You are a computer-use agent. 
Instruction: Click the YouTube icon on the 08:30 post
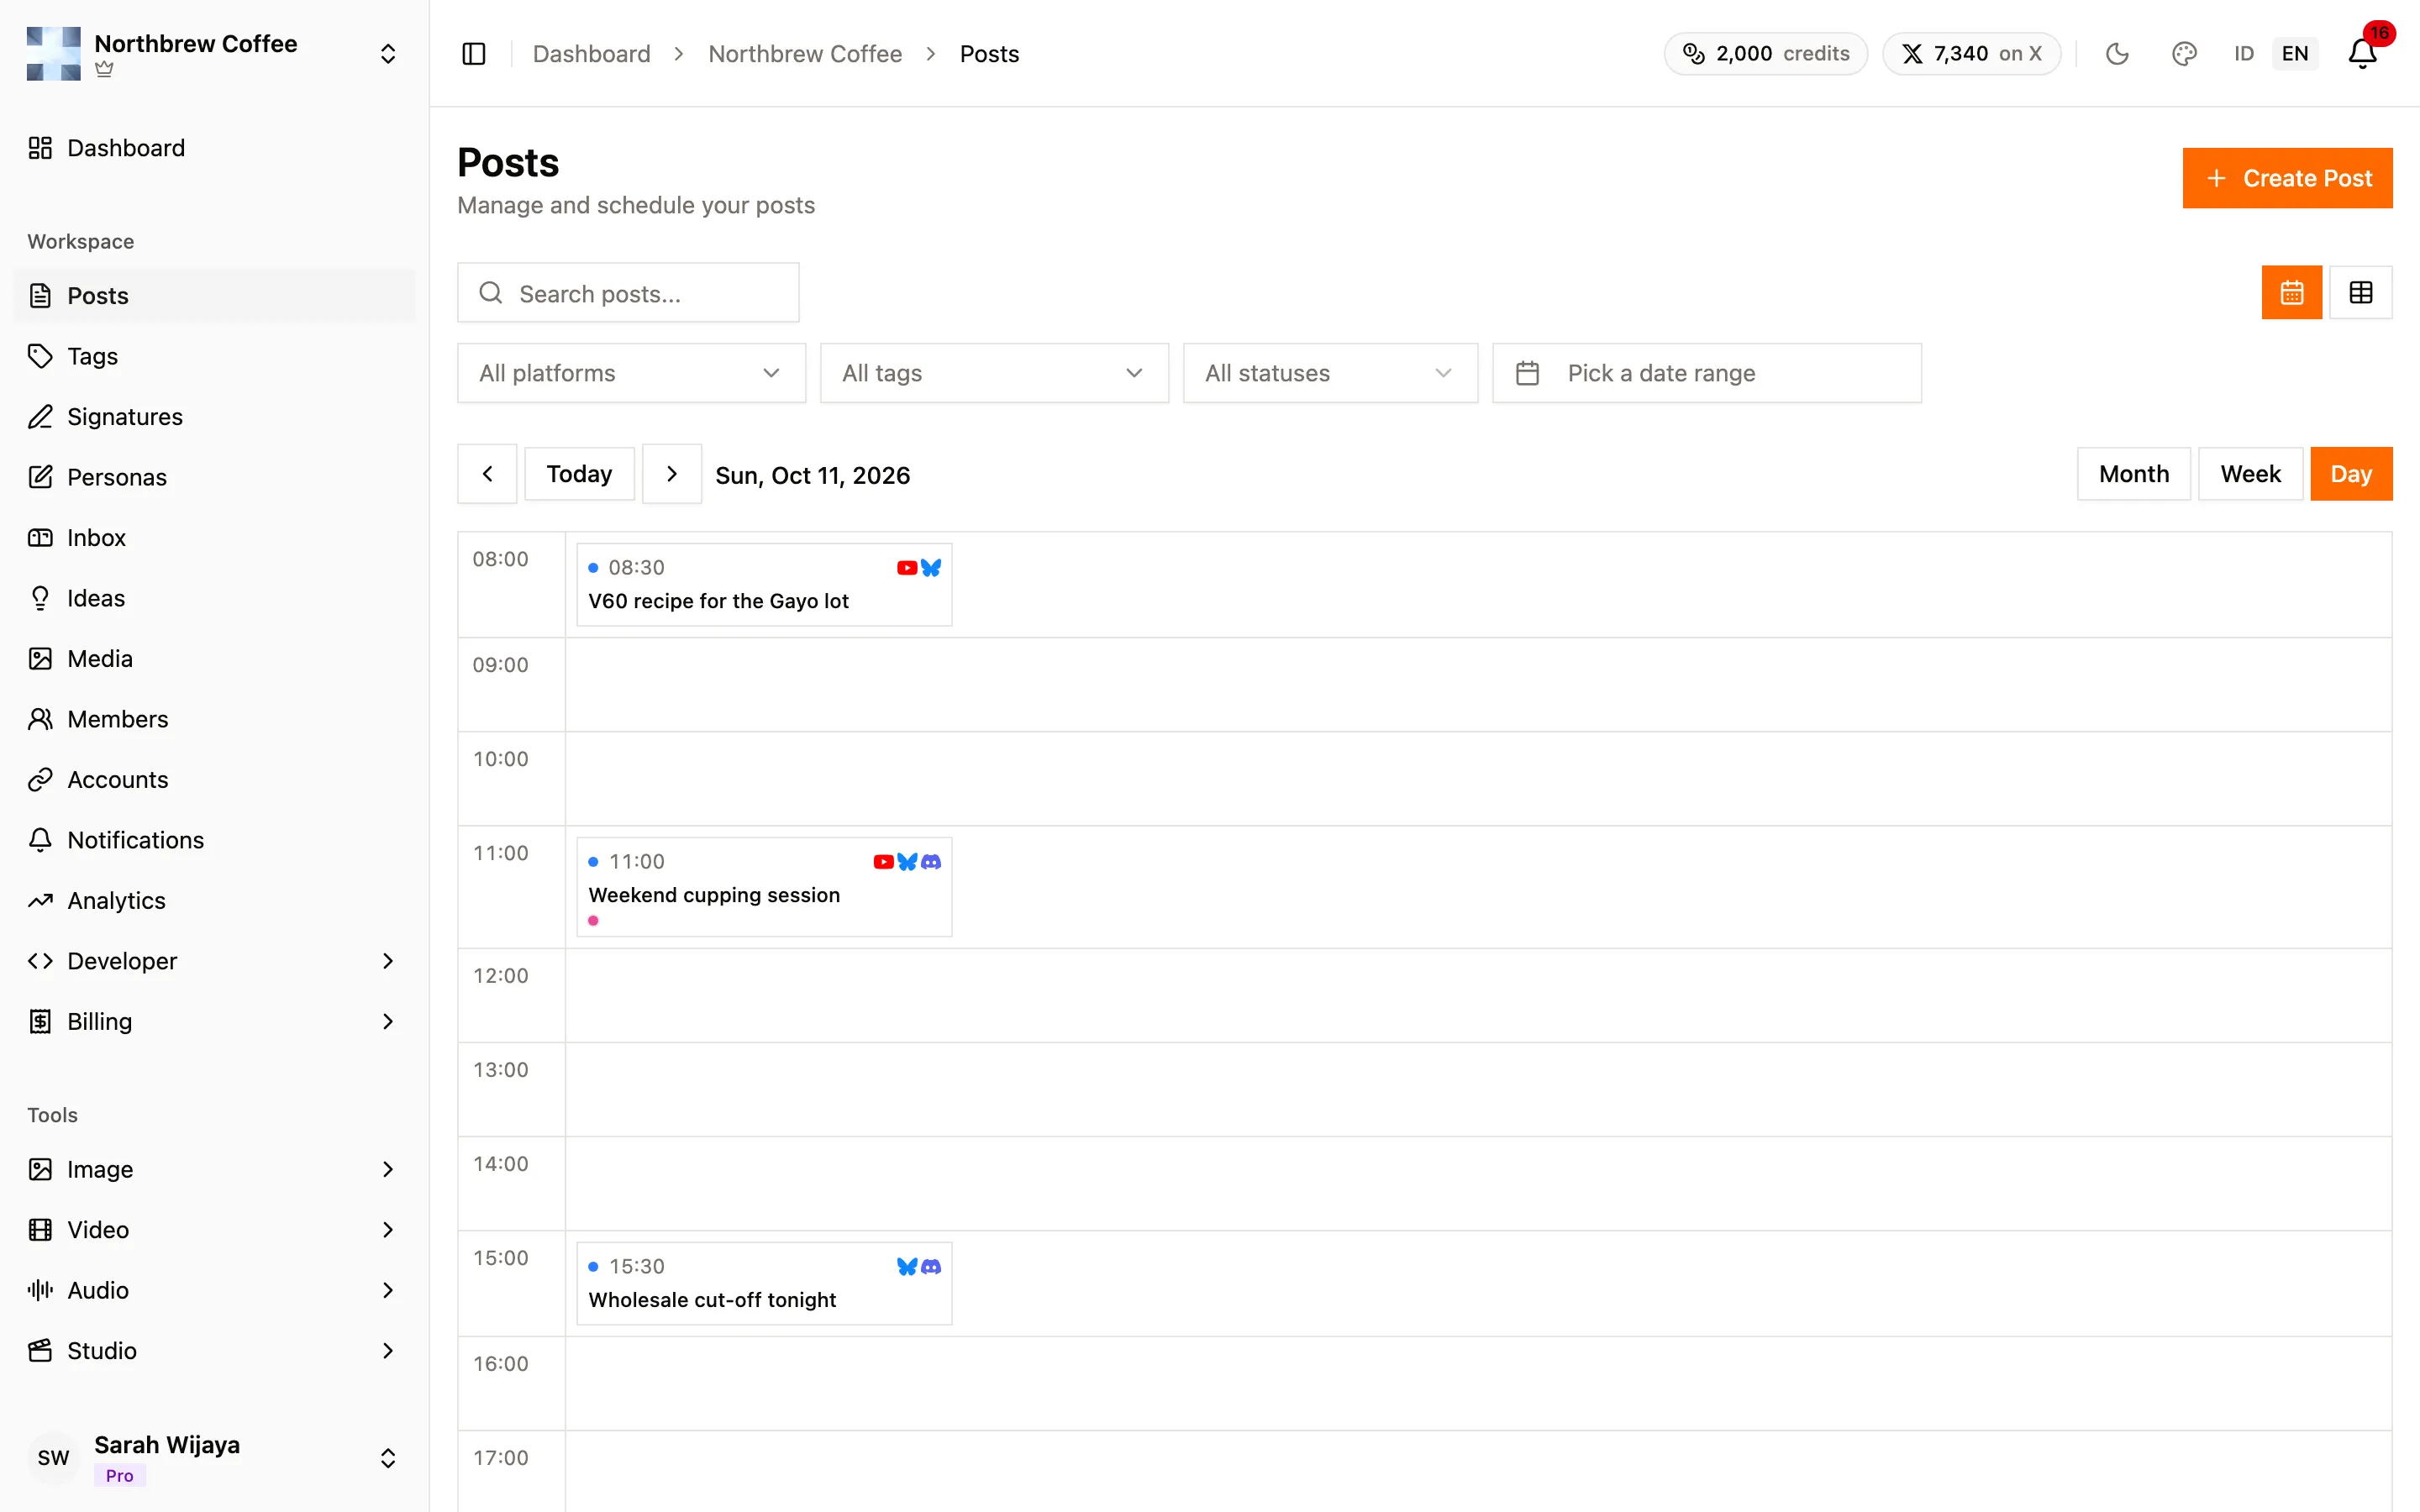[907, 568]
